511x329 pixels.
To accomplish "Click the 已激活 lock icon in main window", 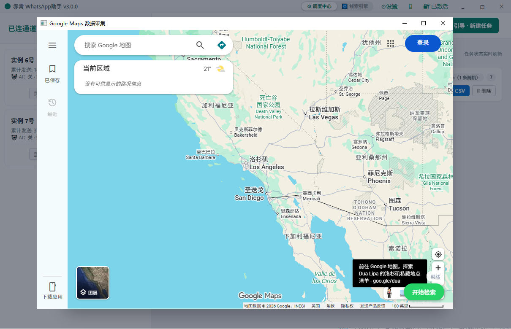I will (426, 6).
